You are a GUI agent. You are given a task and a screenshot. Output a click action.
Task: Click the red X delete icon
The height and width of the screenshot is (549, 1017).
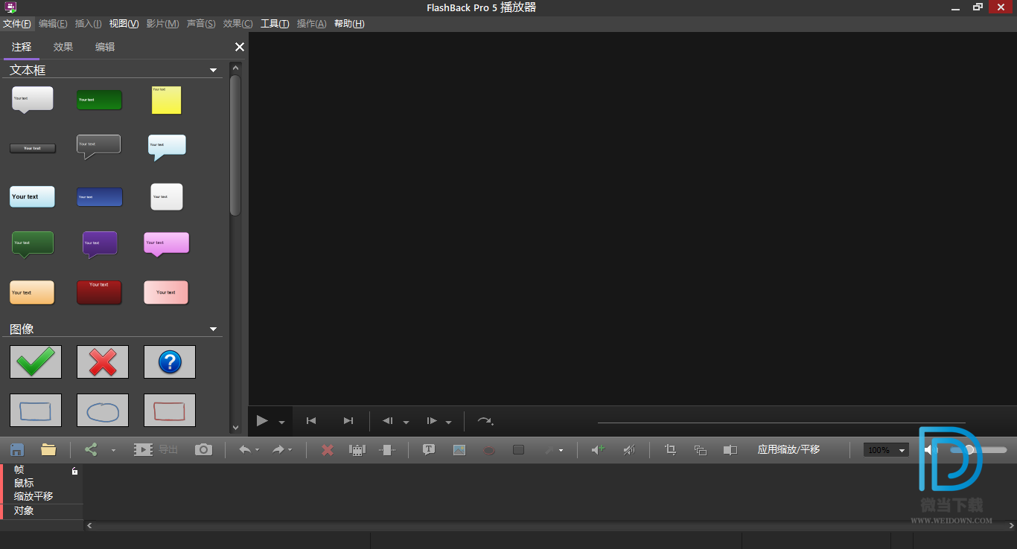pos(327,450)
